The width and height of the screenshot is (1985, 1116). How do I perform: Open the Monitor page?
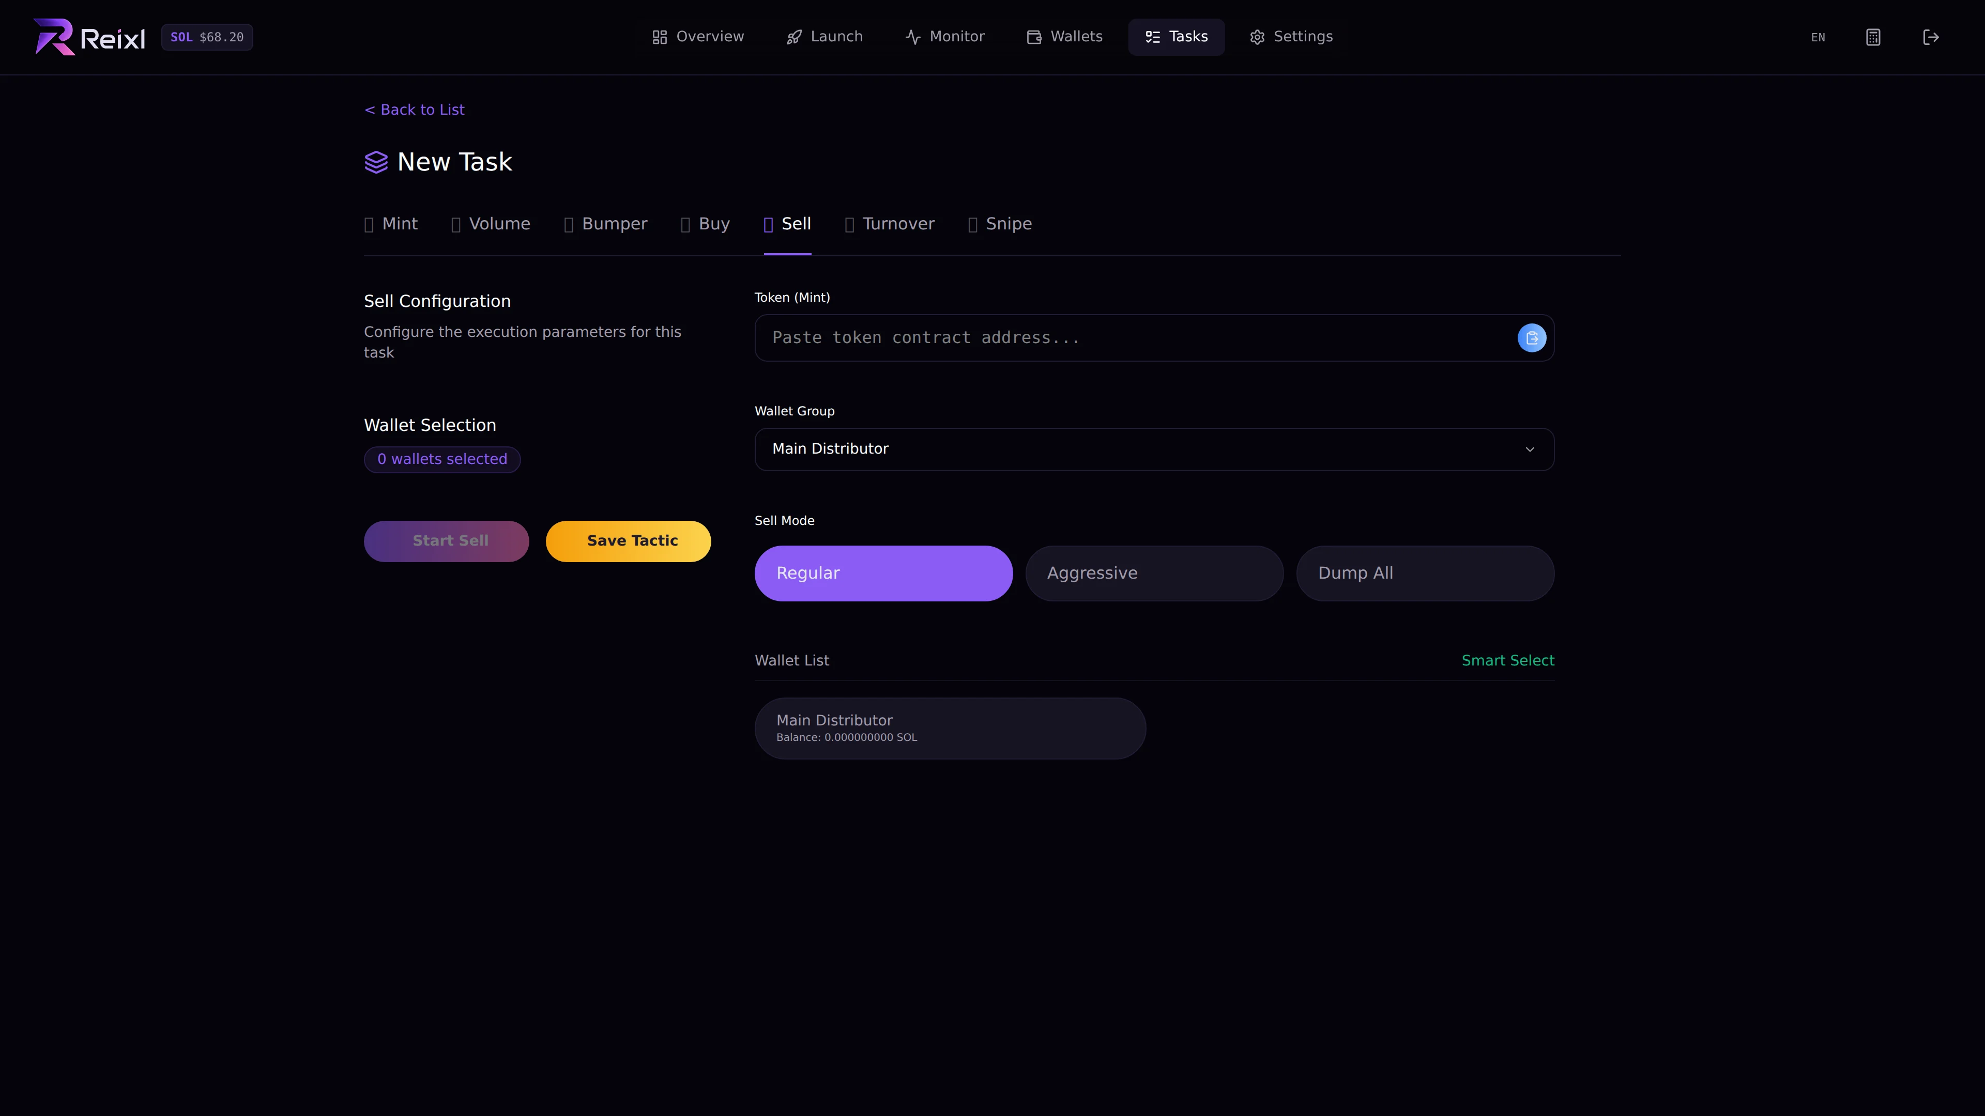click(x=945, y=37)
